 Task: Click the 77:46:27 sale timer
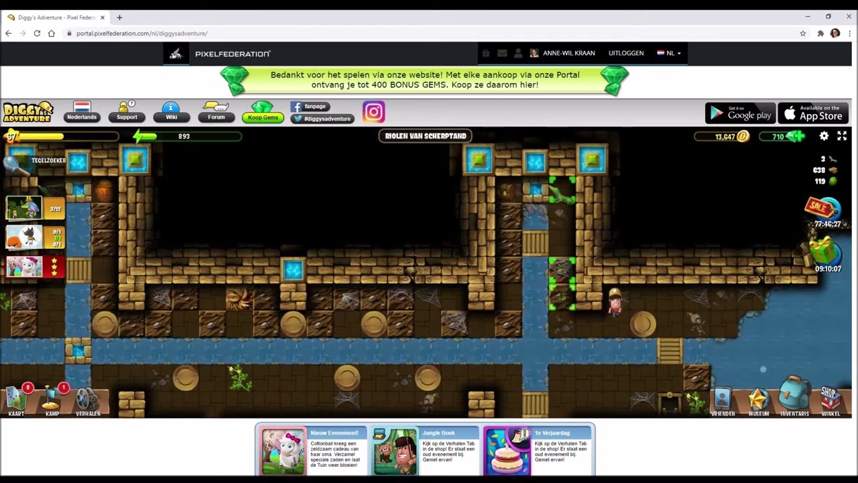click(x=827, y=224)
